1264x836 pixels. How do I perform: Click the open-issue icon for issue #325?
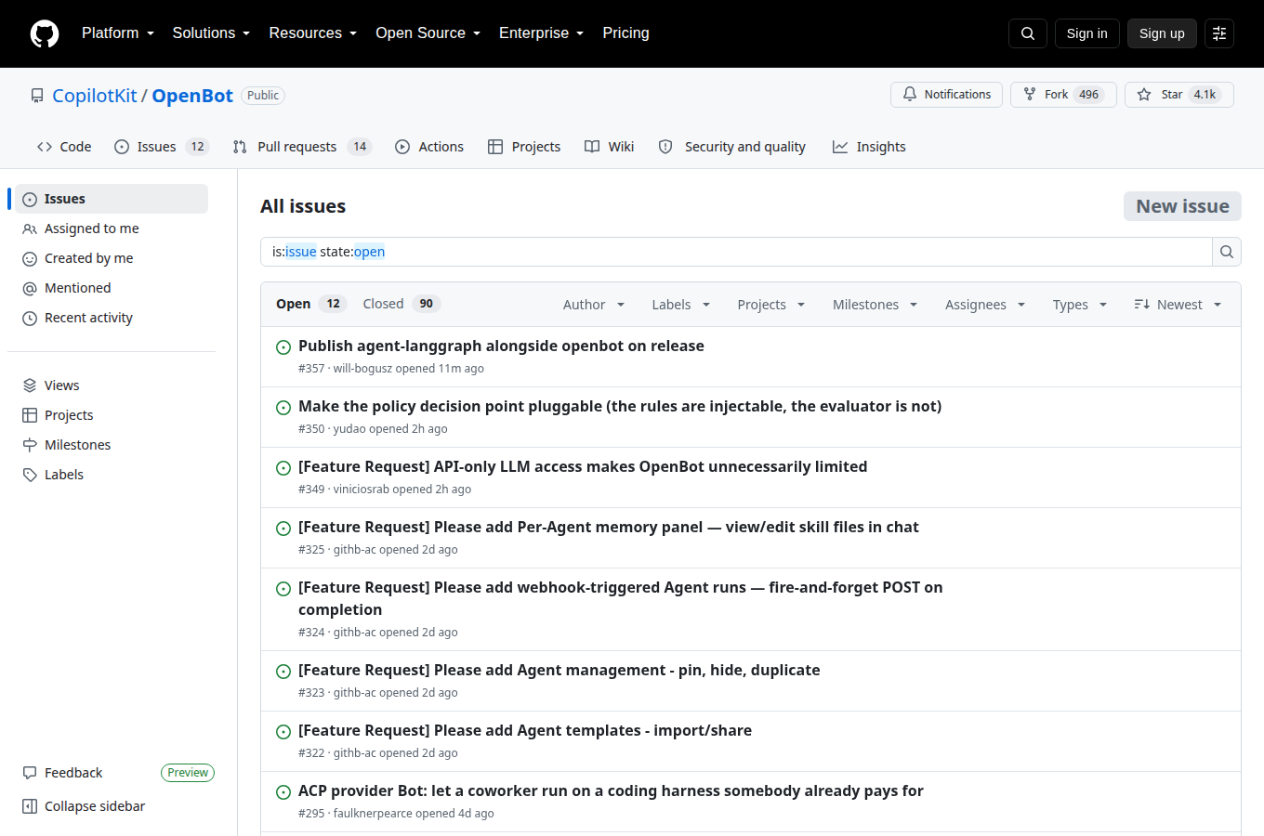point(283,529)
